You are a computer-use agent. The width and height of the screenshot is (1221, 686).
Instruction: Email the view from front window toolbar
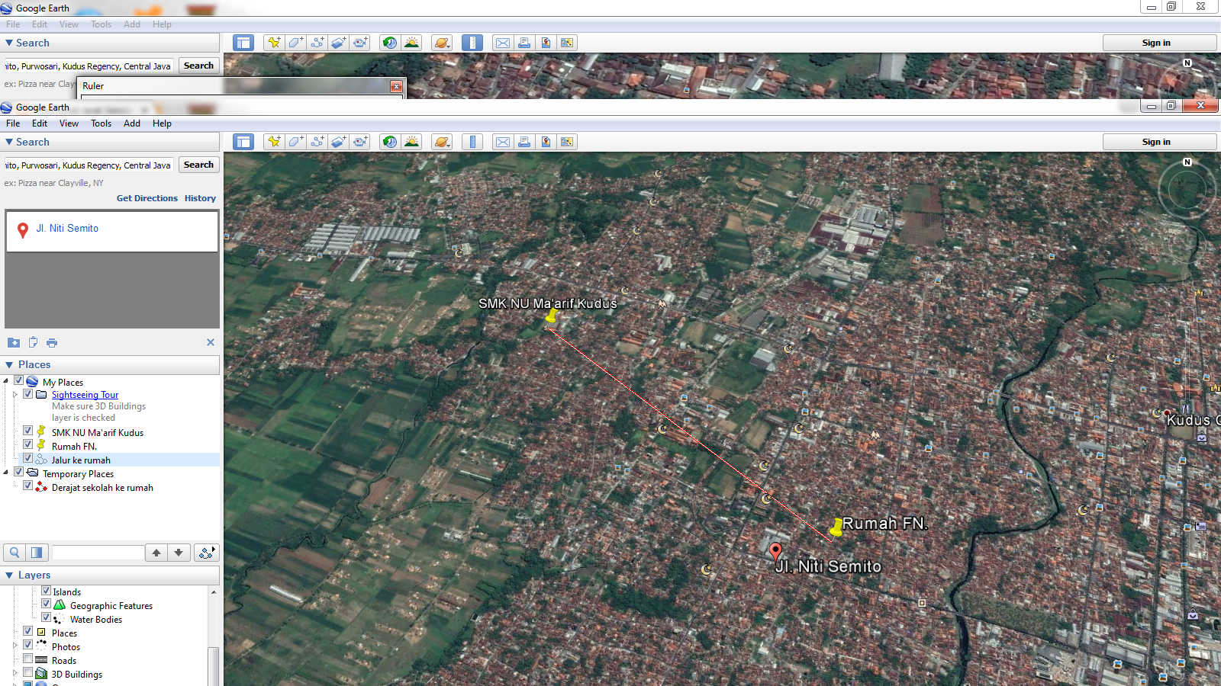(503, 142)
